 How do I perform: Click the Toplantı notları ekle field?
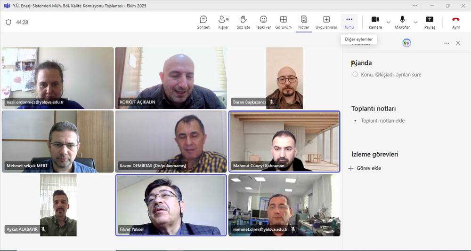click(x=382, y=121)
